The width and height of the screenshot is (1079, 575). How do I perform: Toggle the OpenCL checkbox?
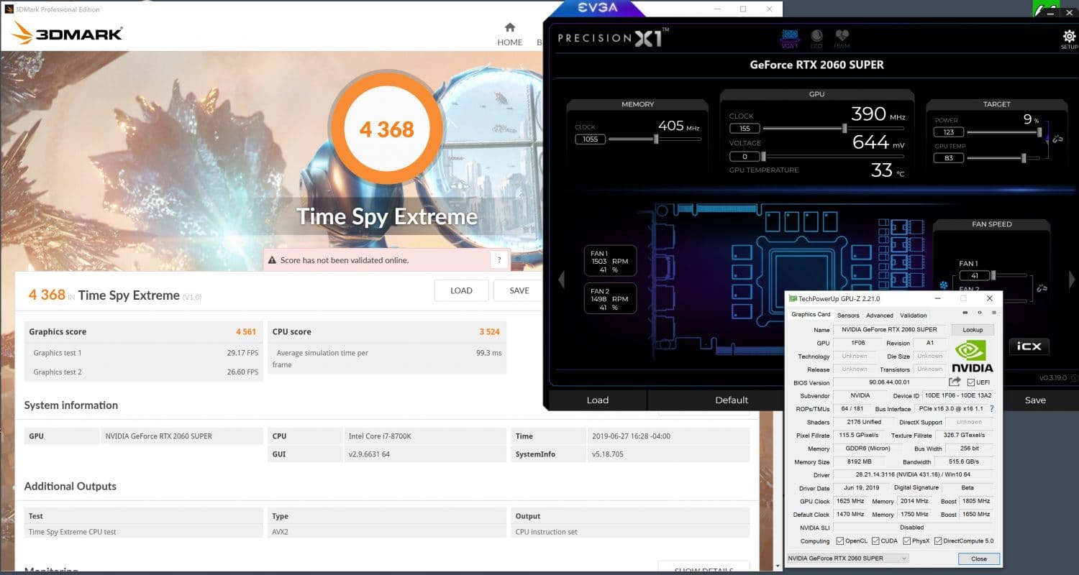coord(839,541)
